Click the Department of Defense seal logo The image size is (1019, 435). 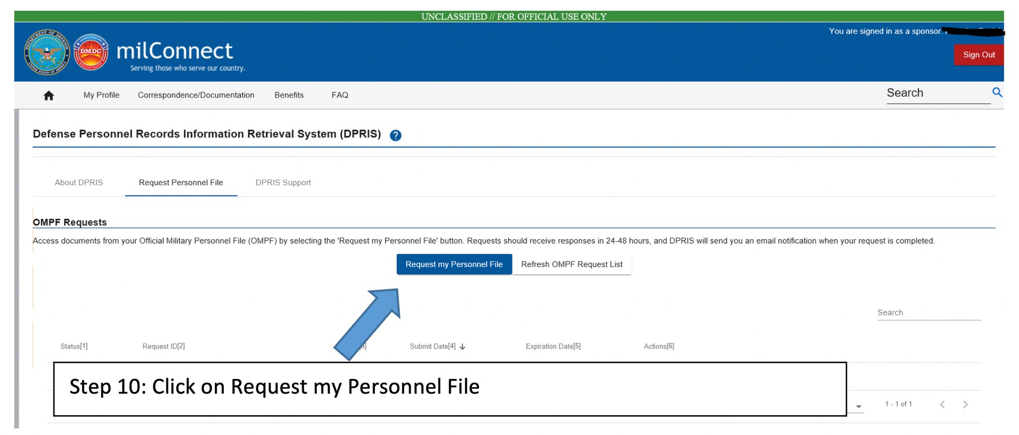click(47, 52)
